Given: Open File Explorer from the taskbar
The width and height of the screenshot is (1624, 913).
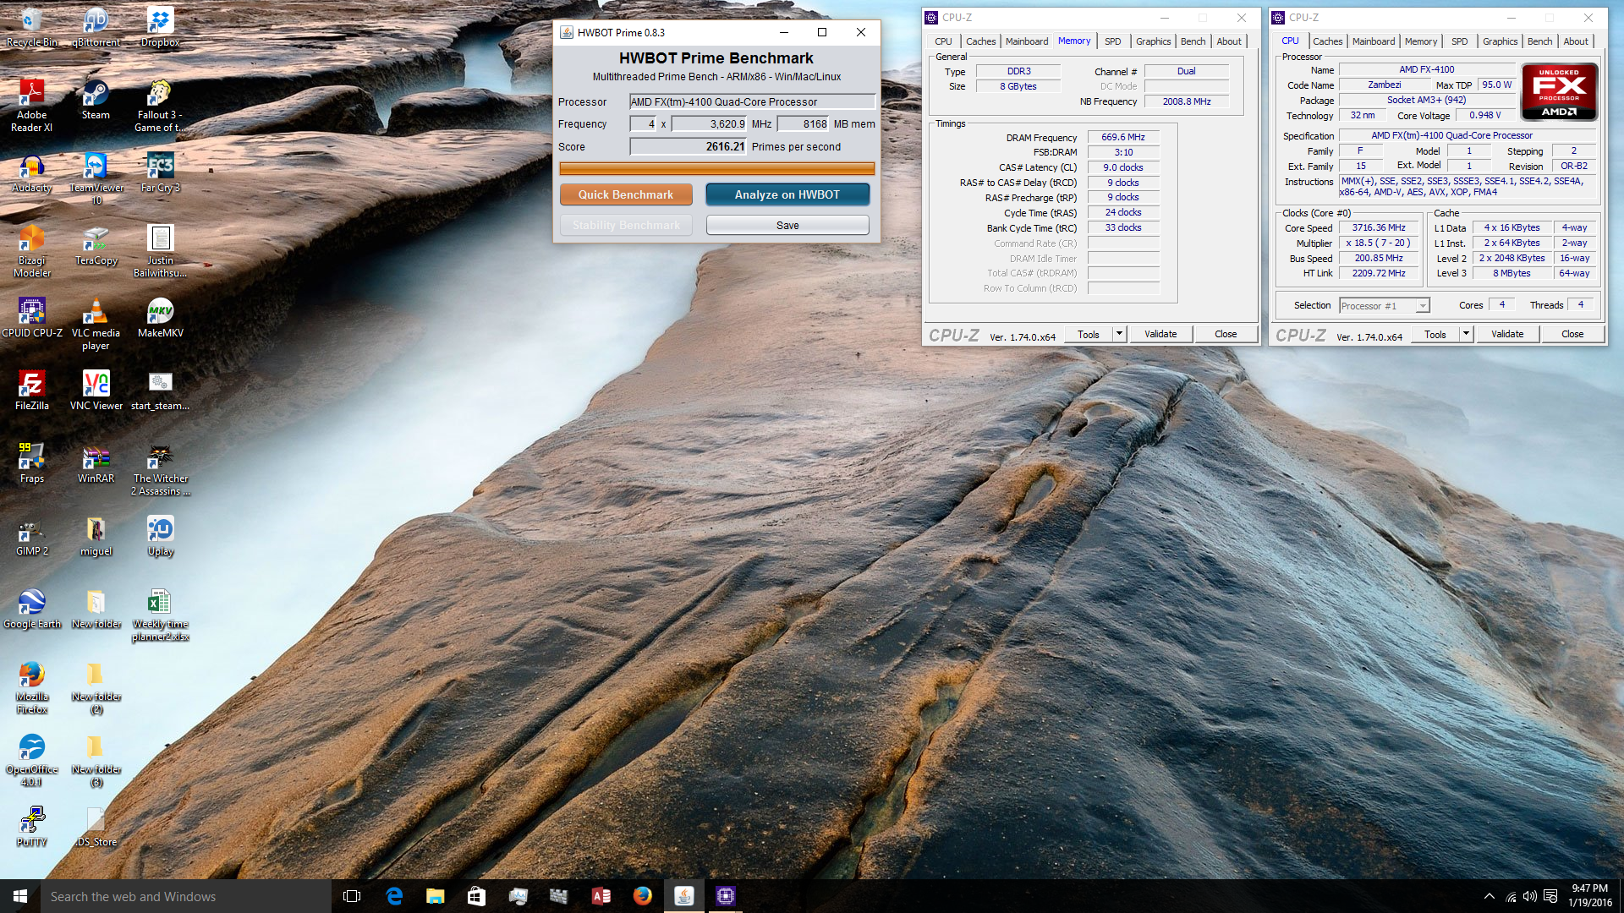Looking at the screenshot, I should (x=435, y=896).
